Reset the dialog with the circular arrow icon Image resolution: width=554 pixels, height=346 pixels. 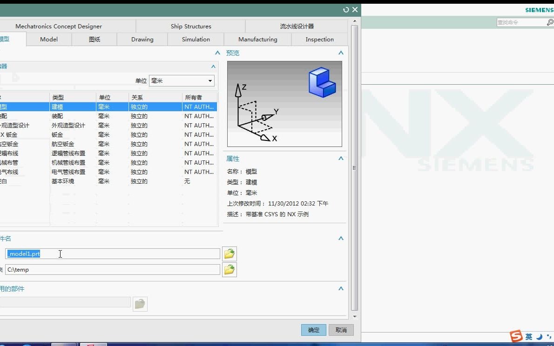[x=346, y=10]
